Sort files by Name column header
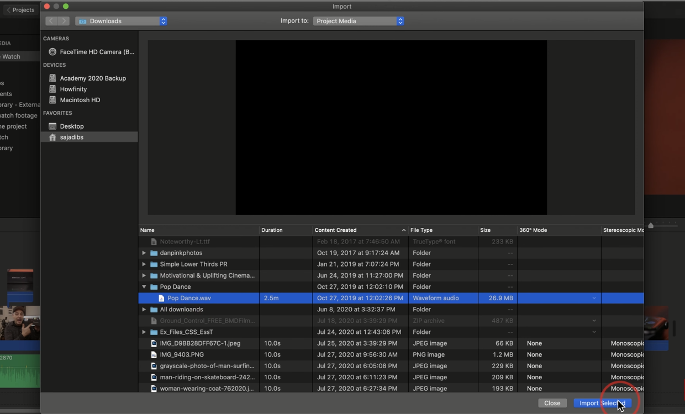The image size is (685, 414). (x=147, y=230)
